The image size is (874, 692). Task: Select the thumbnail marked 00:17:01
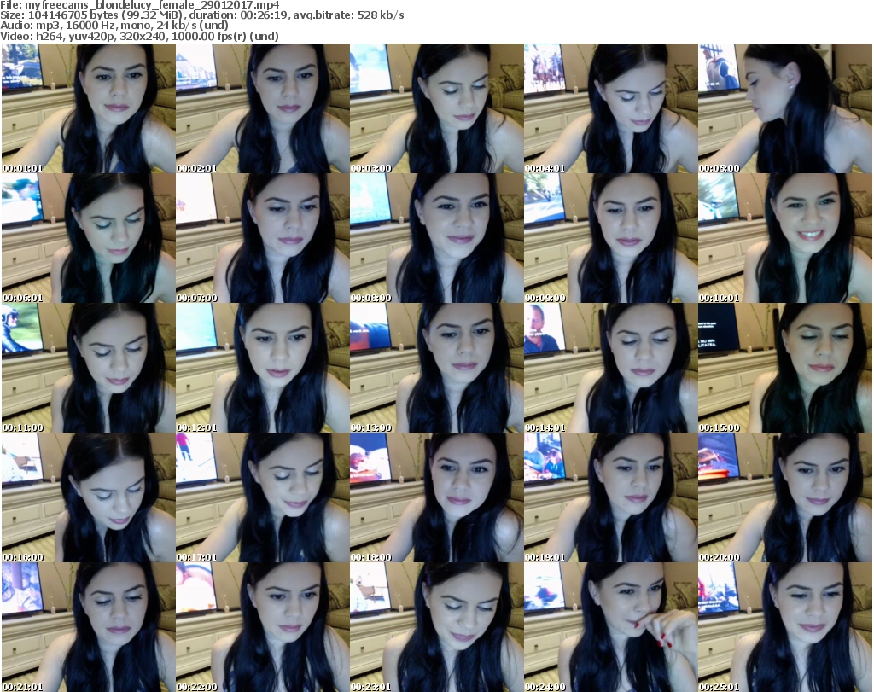pyautogui.click(x=262, y=497)
